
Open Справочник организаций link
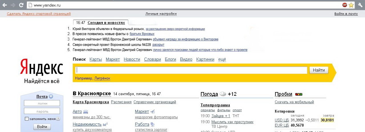coord(155,102)
